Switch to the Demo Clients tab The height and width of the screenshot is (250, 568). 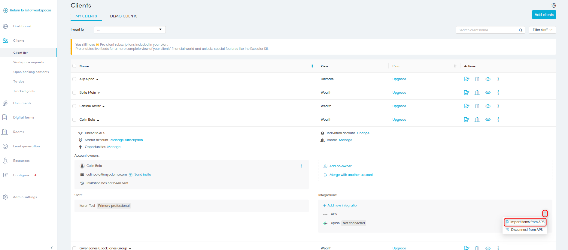123,16
